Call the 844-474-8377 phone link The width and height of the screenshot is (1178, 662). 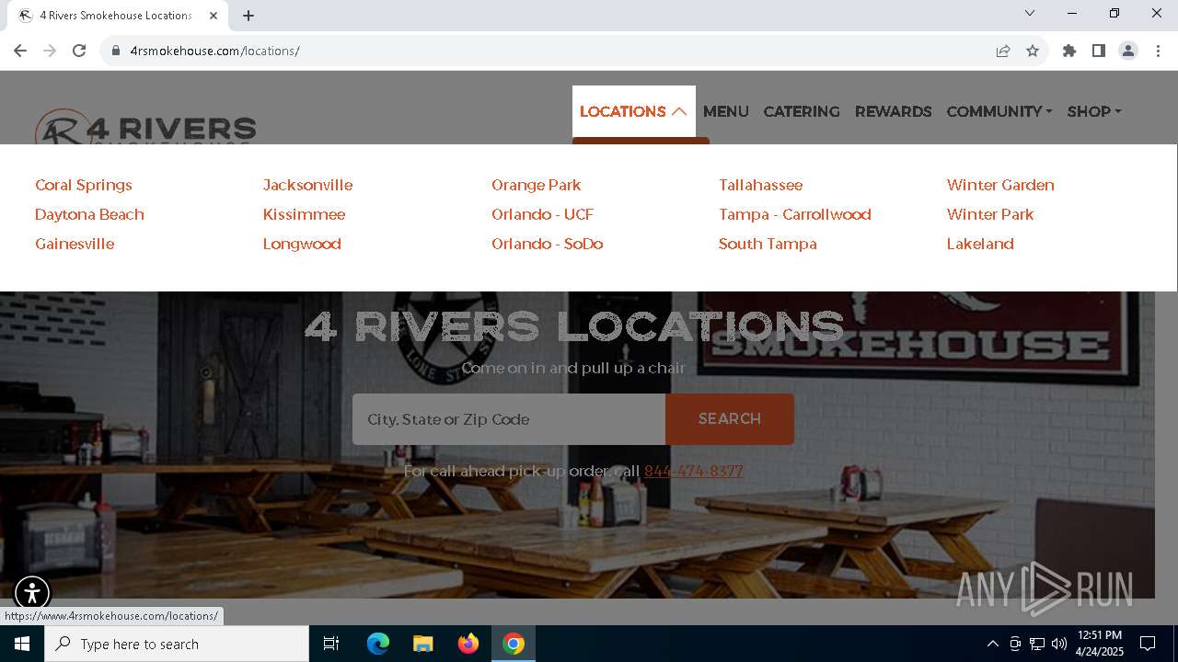(693, 471)
